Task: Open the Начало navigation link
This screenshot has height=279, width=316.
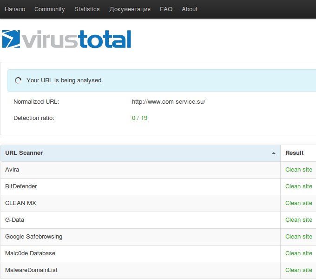Action: (15, 9)
